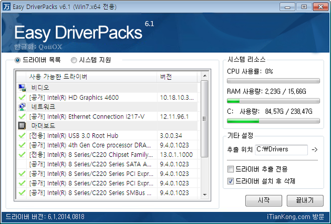Image resolution: width=331 pixels, height=224 pixels.
Task: Click the app icon in the title bar
Action: [6, 7]
